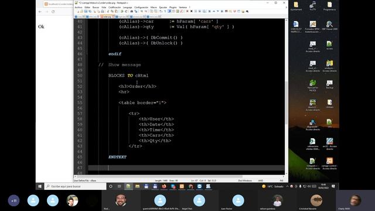Open the notification center icon
Image resolution: width=375 pixels, height=211 pixels.
pyautogui.click(x=333, y=186)
